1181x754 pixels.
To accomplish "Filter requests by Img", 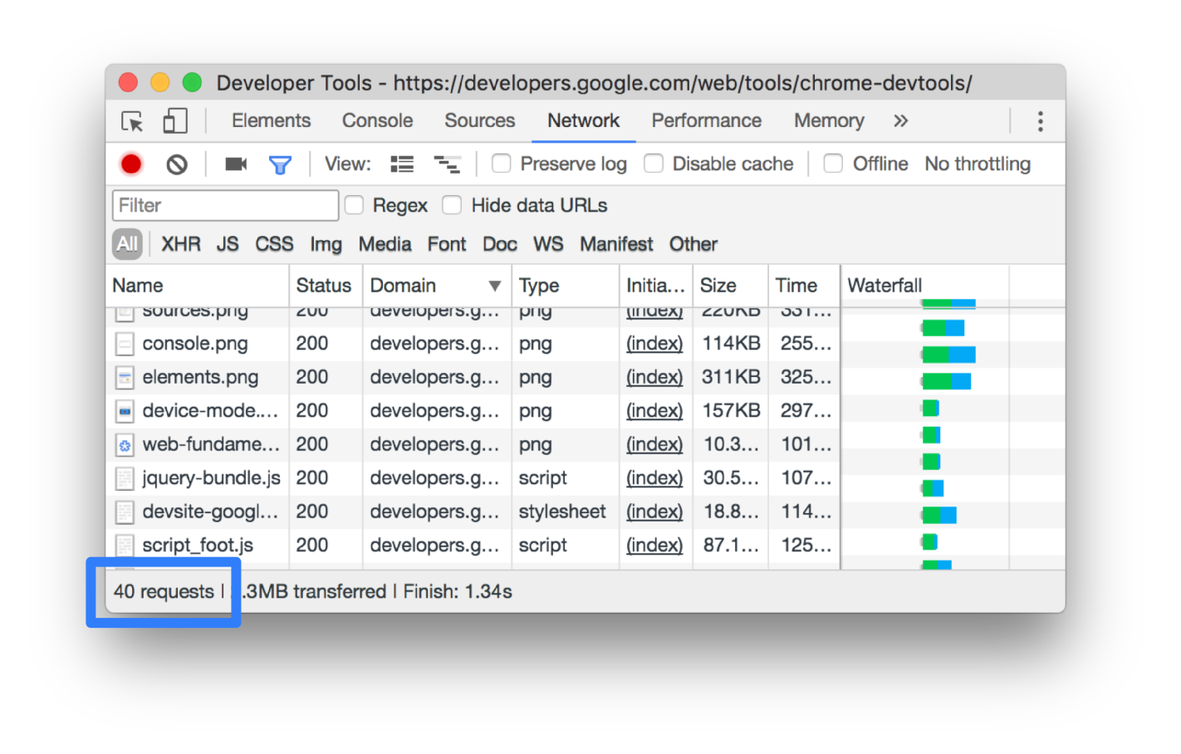I will 326,245.
